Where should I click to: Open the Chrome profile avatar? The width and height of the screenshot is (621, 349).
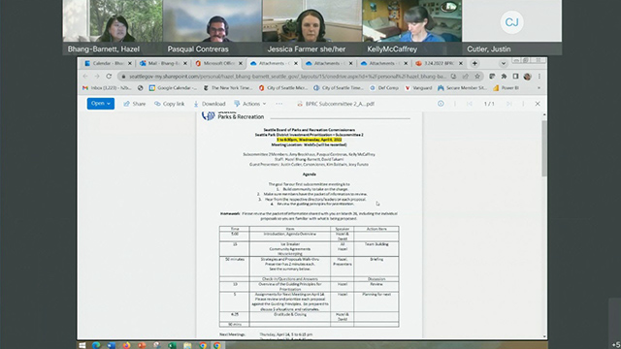pos(527,77)
